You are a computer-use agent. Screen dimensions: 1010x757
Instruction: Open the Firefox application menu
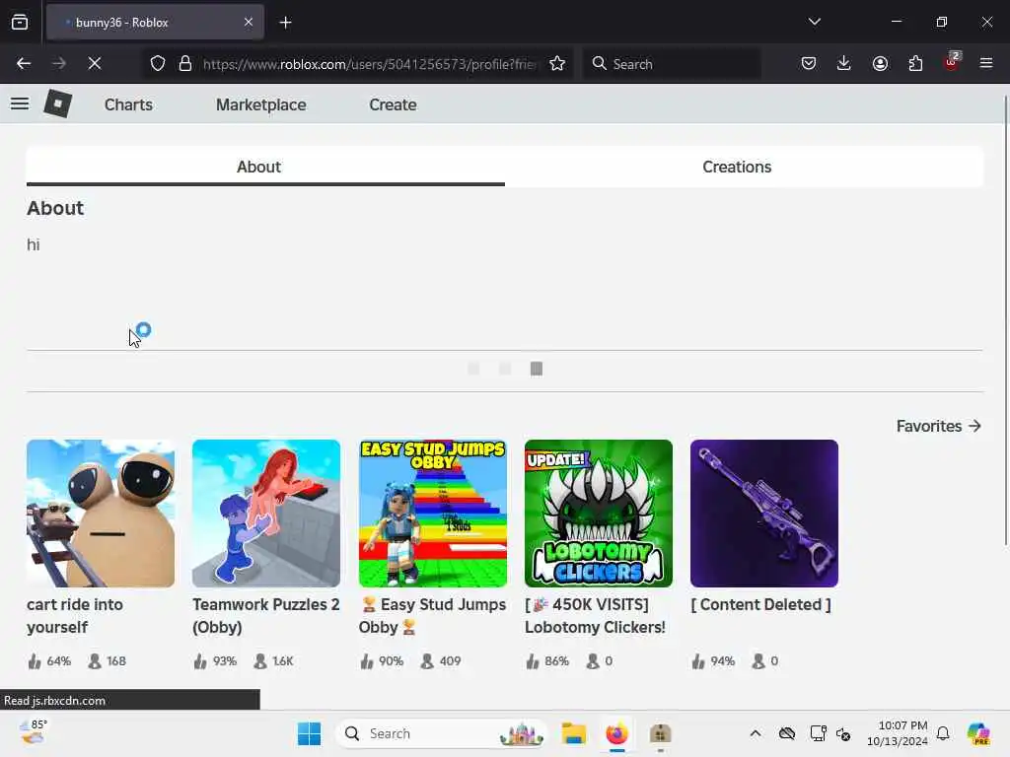click(985, 63)
